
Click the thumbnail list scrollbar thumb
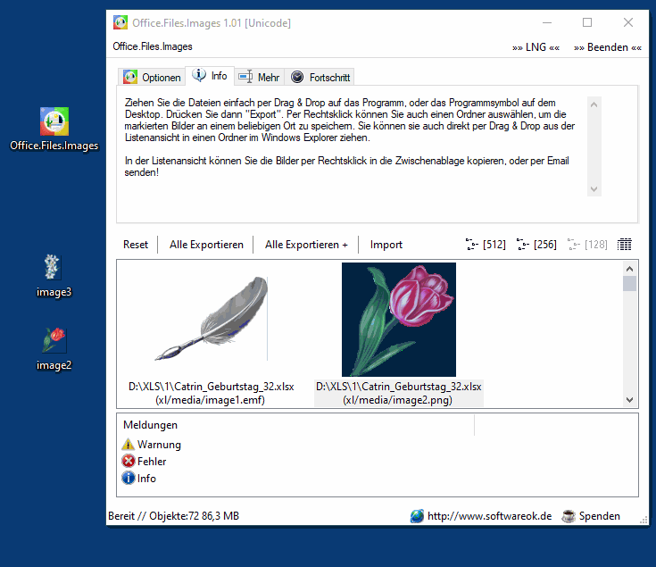[629, 283]
